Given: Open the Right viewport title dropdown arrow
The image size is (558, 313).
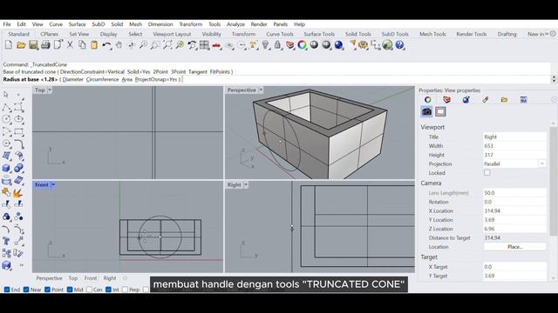Looking at the screenshot, I should point(246,185).
